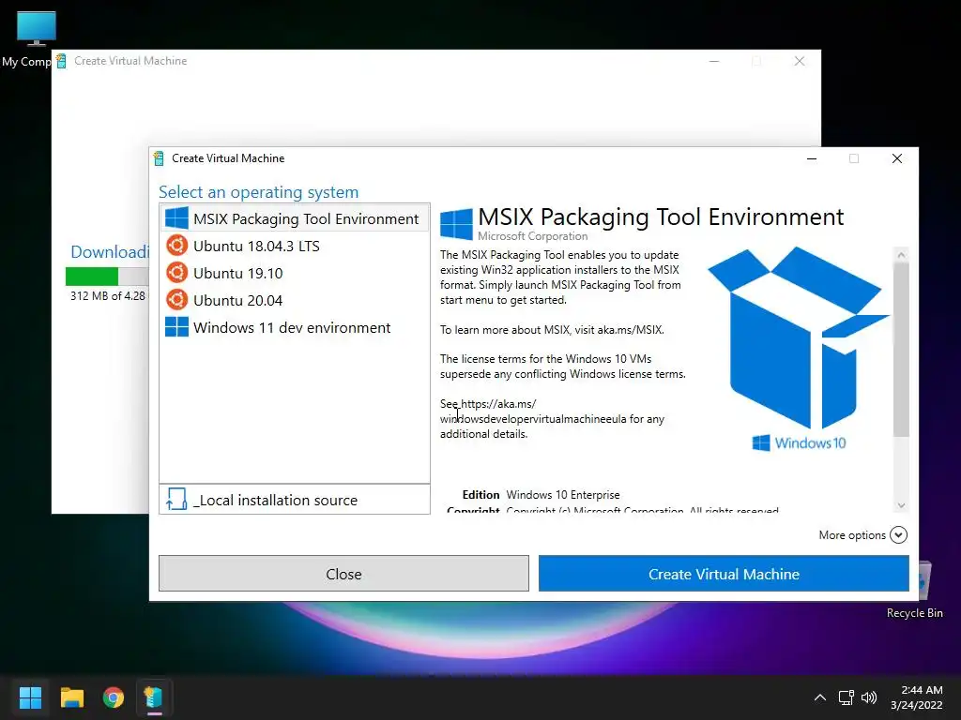Select Windows 11 dev environment entry
The height and width of the screenshot is (720, 961).
294,327
